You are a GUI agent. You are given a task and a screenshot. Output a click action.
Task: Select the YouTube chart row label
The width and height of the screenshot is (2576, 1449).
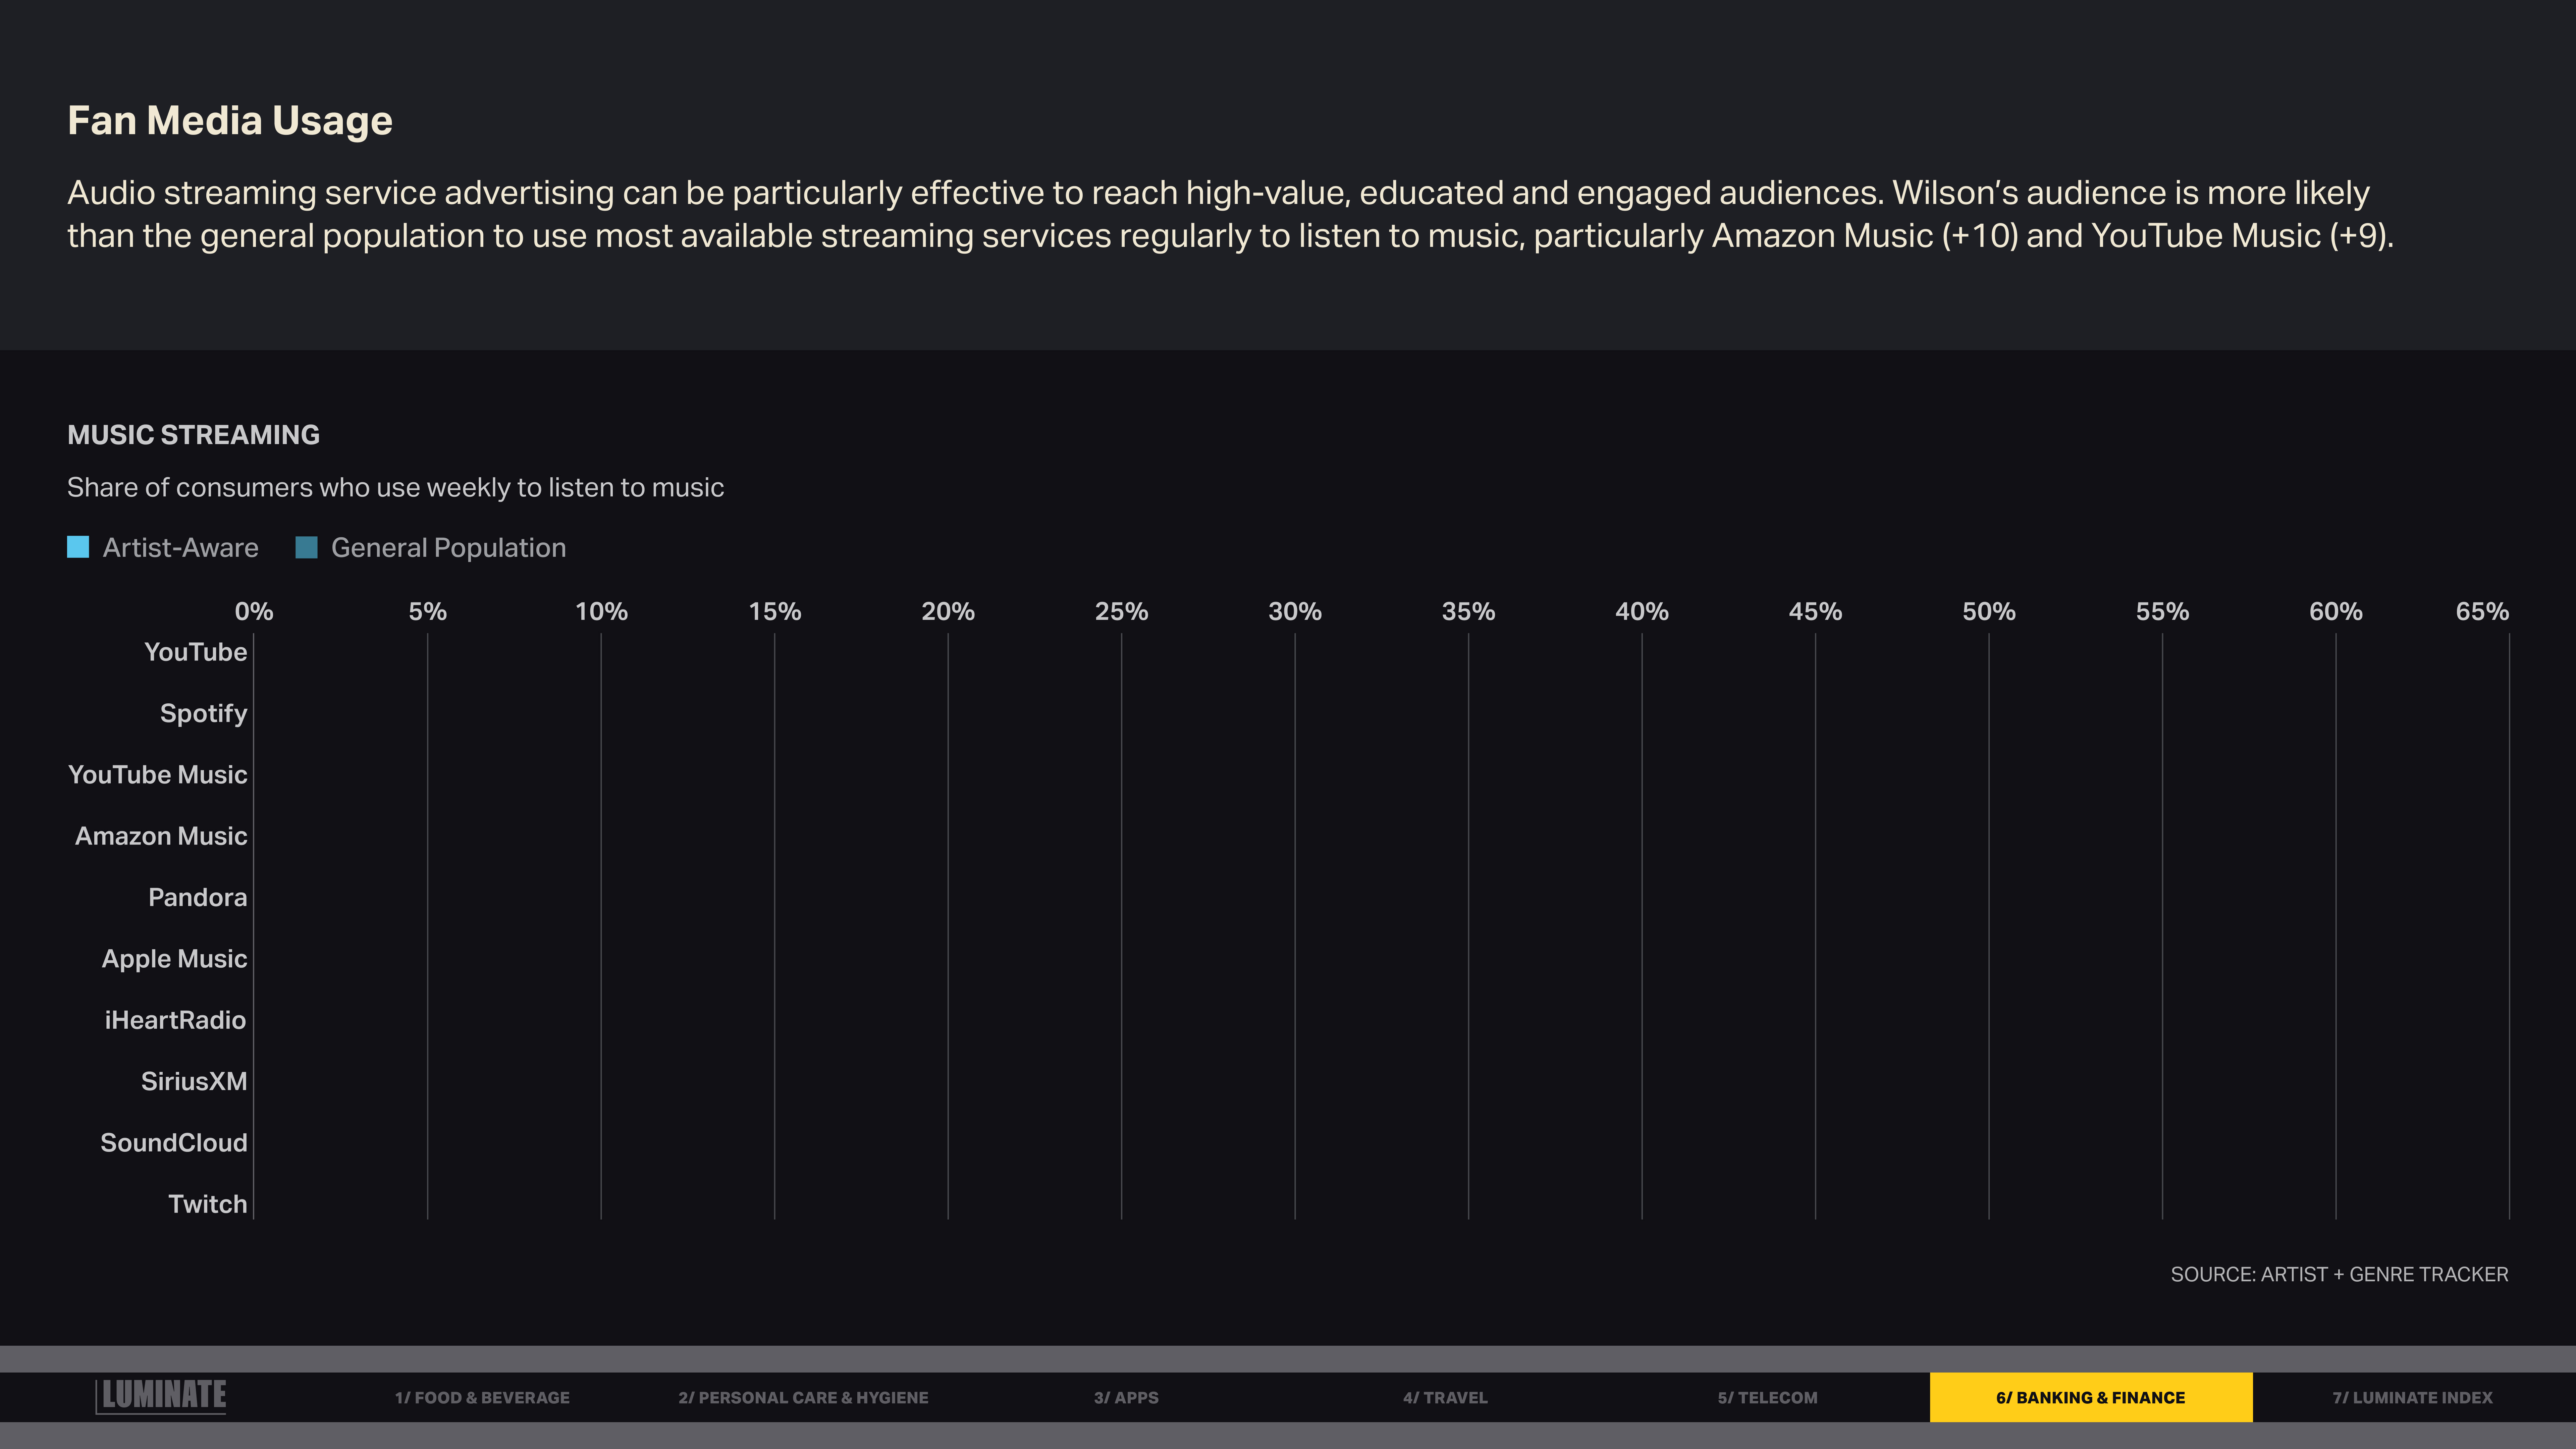(x=196, y=652)
